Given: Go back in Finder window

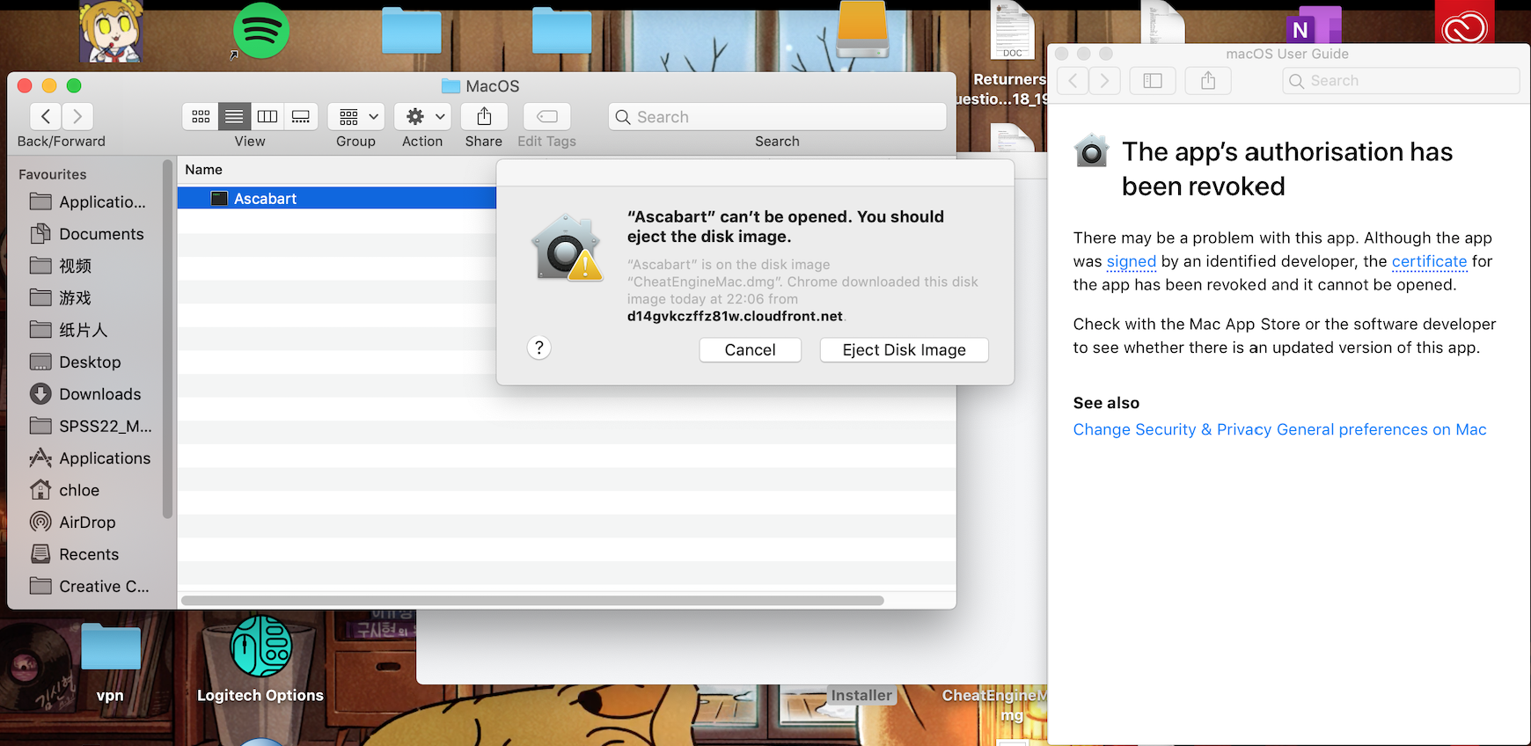Looking at the screenshot, I should 46,116.
